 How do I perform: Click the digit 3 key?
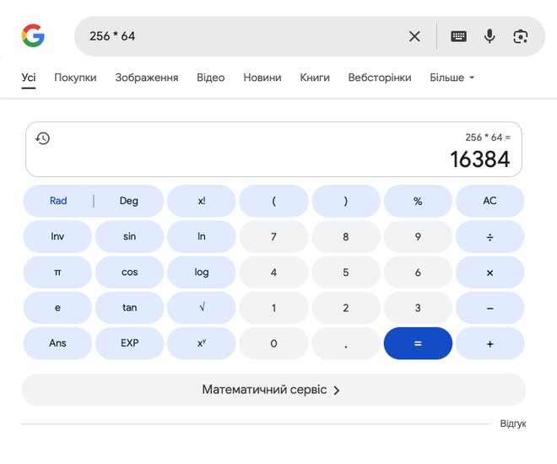pyautogui.click(x=418, y=308)
